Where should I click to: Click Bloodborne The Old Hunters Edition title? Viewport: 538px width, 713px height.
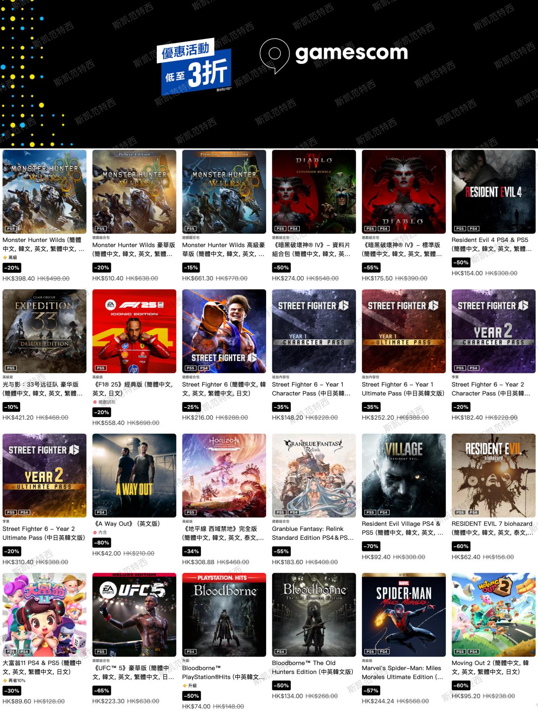click(x=313, y=667)
